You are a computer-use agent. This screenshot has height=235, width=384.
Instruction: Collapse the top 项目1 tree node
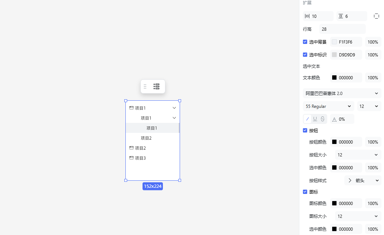pos(174,107)
